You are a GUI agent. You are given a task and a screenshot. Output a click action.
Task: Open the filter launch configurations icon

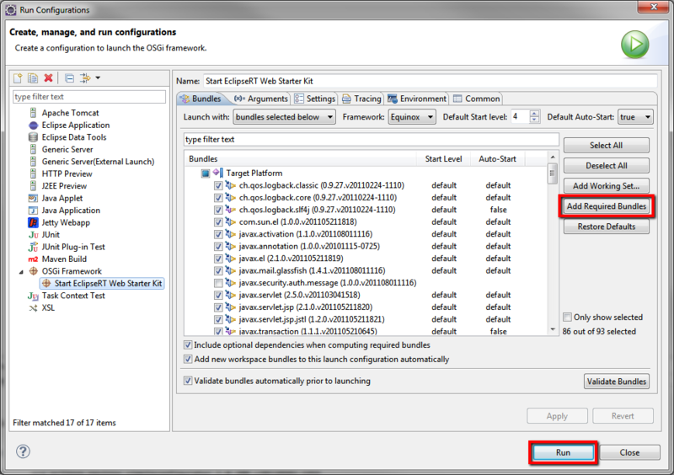click(x=85, y=77)
